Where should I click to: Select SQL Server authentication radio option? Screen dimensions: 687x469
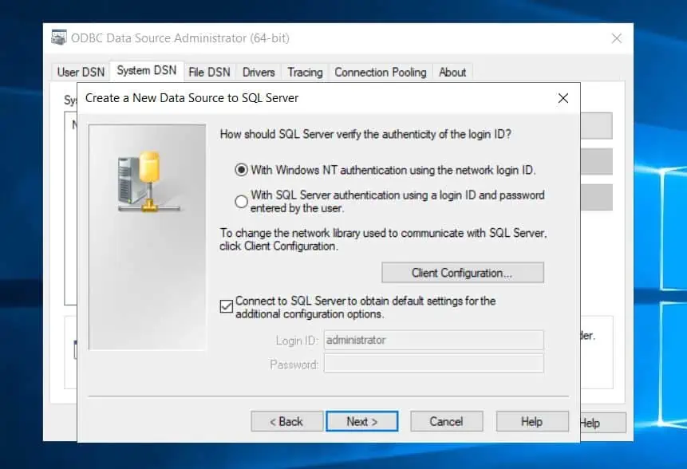point(241,202)
